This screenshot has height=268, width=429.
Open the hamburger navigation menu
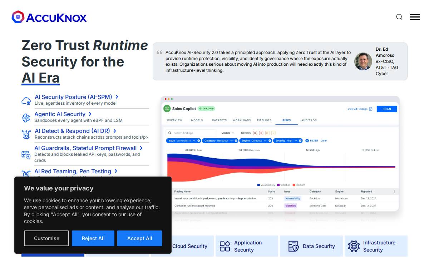(415, 17)
